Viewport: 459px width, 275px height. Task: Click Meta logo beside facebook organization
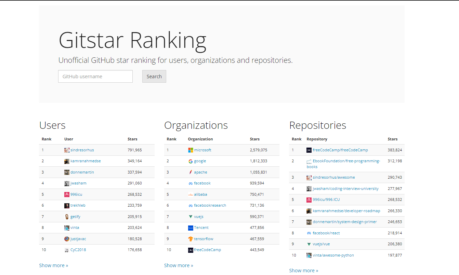click(191, 183)
